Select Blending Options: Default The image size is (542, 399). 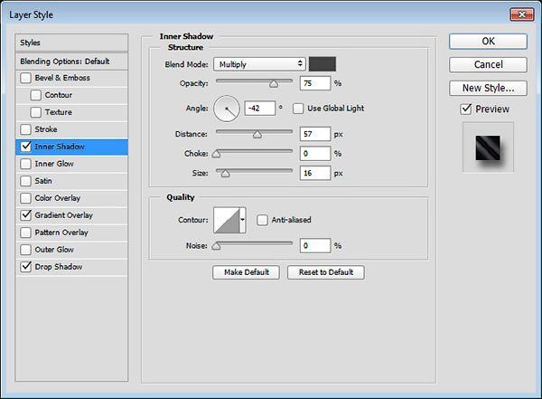(x=71, y=62)
